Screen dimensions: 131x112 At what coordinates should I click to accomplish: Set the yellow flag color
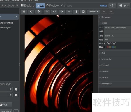[x=110, y=47]
